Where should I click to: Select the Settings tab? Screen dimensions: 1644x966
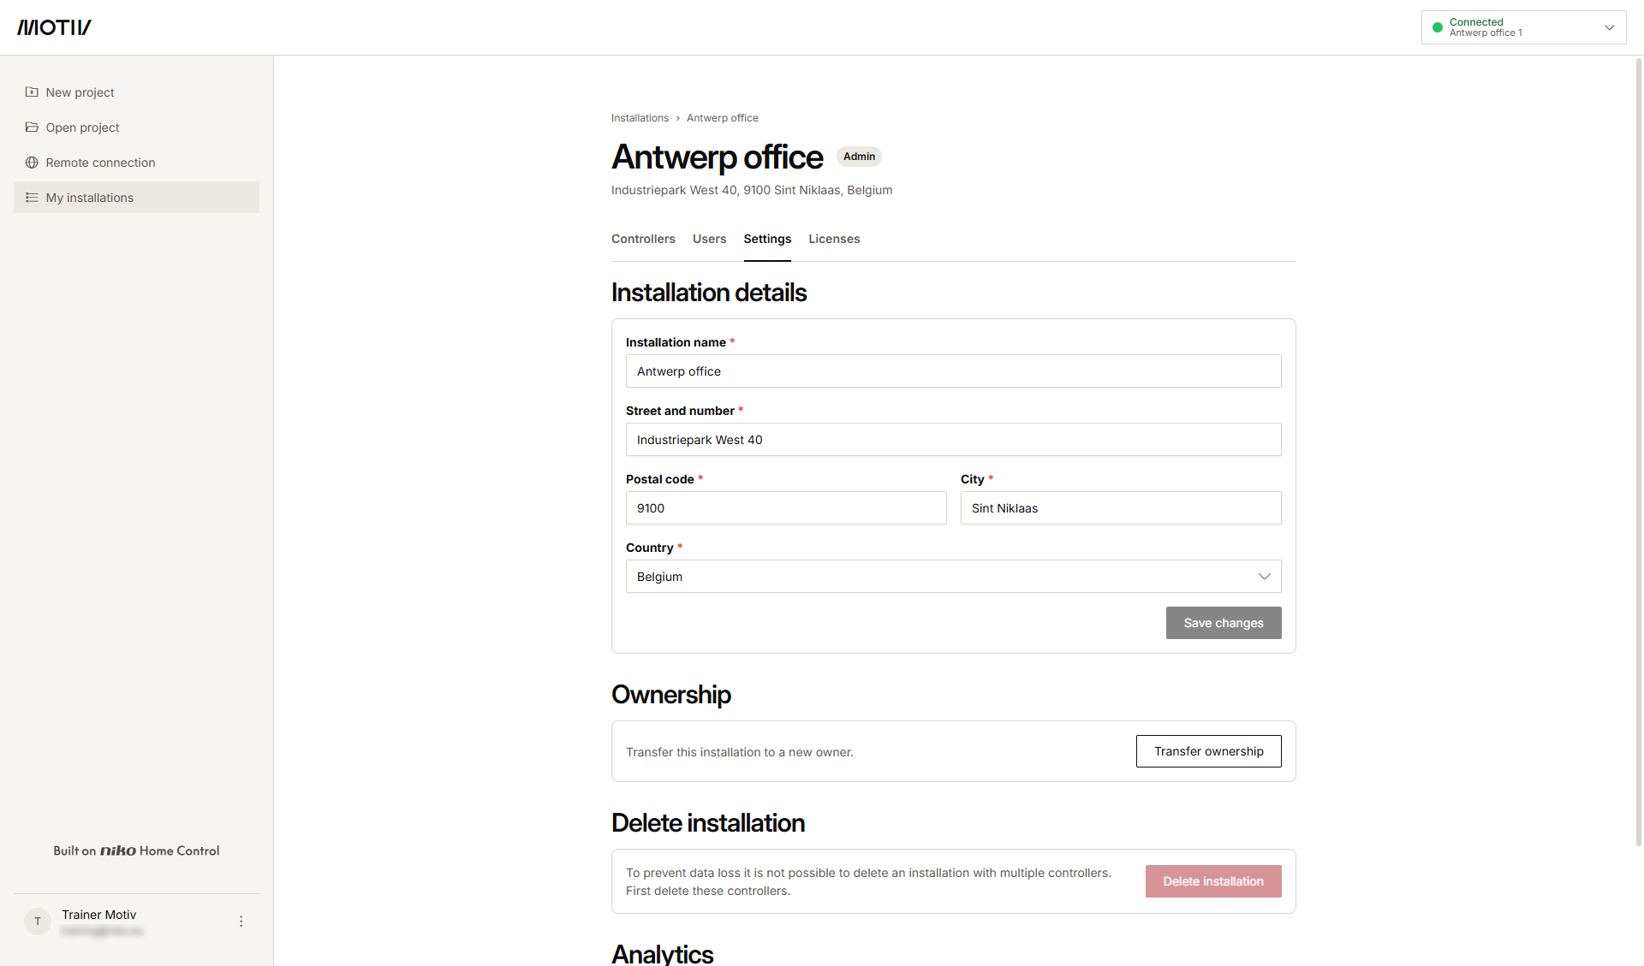[767, 239]
